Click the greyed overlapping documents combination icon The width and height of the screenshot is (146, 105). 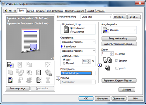pos(20,72)
